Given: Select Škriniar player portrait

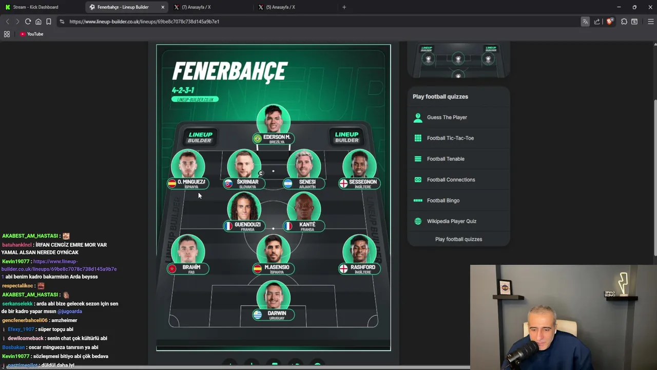Looking at the screenshot, I should [x=244, y=165].
